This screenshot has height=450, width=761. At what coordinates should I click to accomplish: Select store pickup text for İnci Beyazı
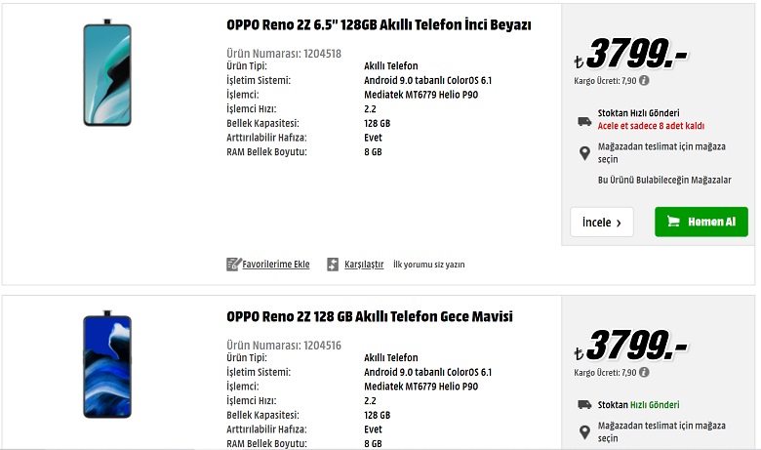(661, 153)
